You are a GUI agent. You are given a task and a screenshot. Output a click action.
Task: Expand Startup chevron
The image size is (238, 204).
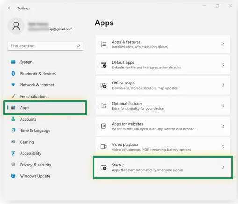click(x=223, y=167)
